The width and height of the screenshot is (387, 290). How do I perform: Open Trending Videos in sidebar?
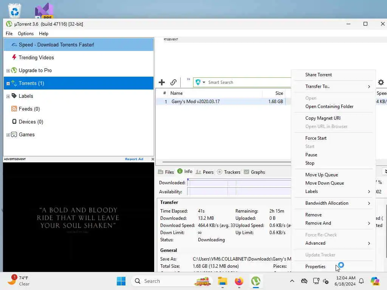click(36, 57)
